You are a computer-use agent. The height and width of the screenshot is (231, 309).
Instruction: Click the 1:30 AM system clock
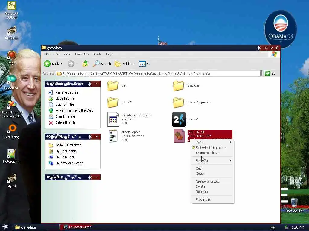[298, 227]
